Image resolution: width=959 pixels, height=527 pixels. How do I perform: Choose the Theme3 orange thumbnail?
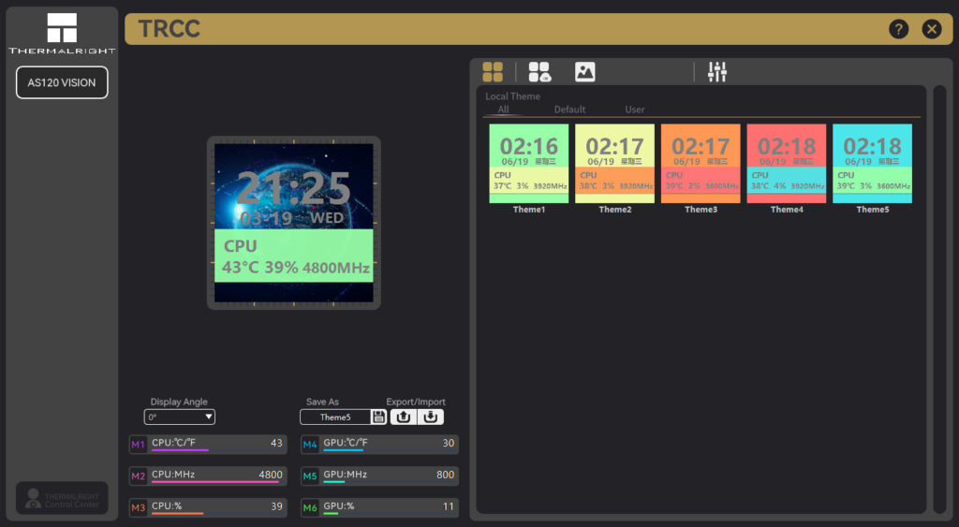coord(701,163)
